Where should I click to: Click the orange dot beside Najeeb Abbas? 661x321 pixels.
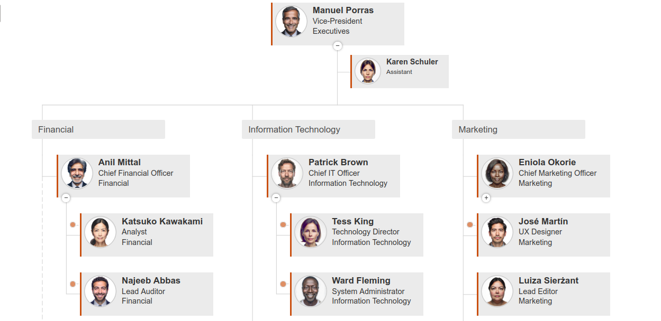tap(73, 284)
